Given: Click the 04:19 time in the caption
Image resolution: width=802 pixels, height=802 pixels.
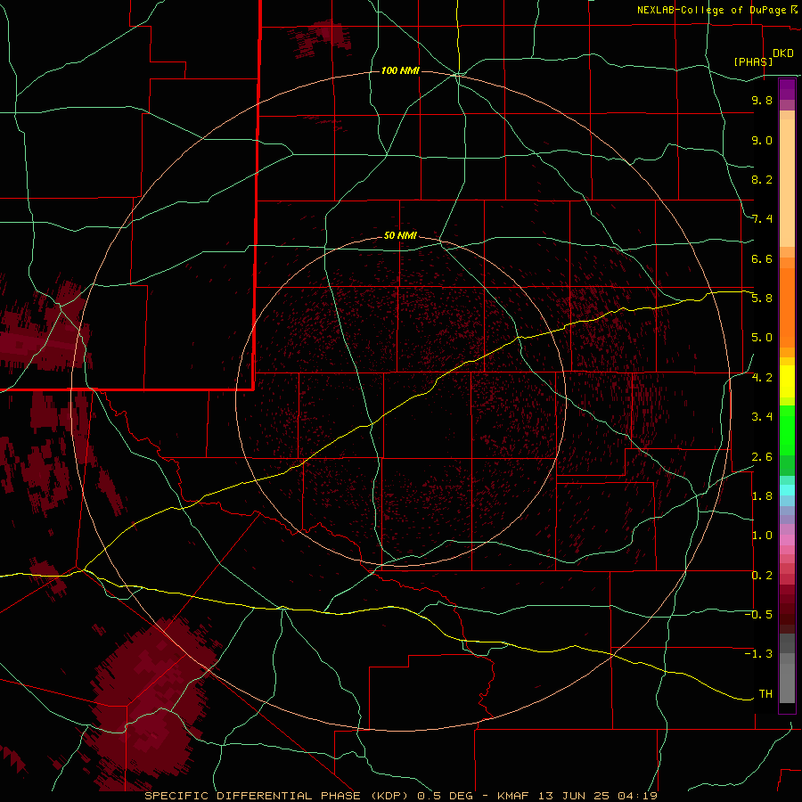Looking at the screenshot, I should pyautogui.click(x=637, y=796).
